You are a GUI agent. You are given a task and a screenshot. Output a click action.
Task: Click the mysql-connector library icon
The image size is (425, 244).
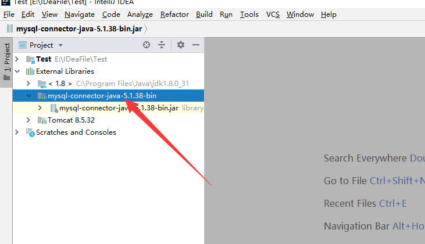pyautogui.click(x=42, y=96)
